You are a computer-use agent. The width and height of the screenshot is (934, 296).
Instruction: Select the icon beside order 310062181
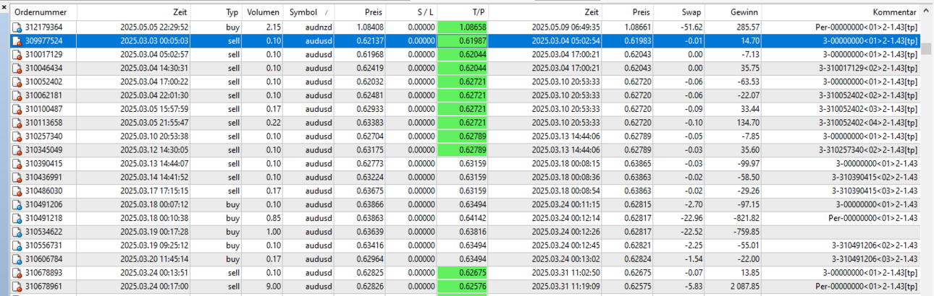[x=17, y=95]
